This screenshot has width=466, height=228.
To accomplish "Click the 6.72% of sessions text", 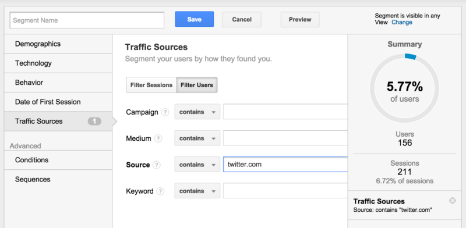I will tap(405, 181).
